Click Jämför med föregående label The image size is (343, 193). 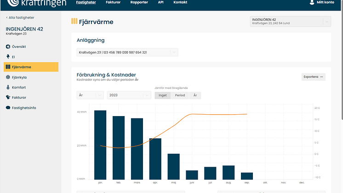pos(171,88)
